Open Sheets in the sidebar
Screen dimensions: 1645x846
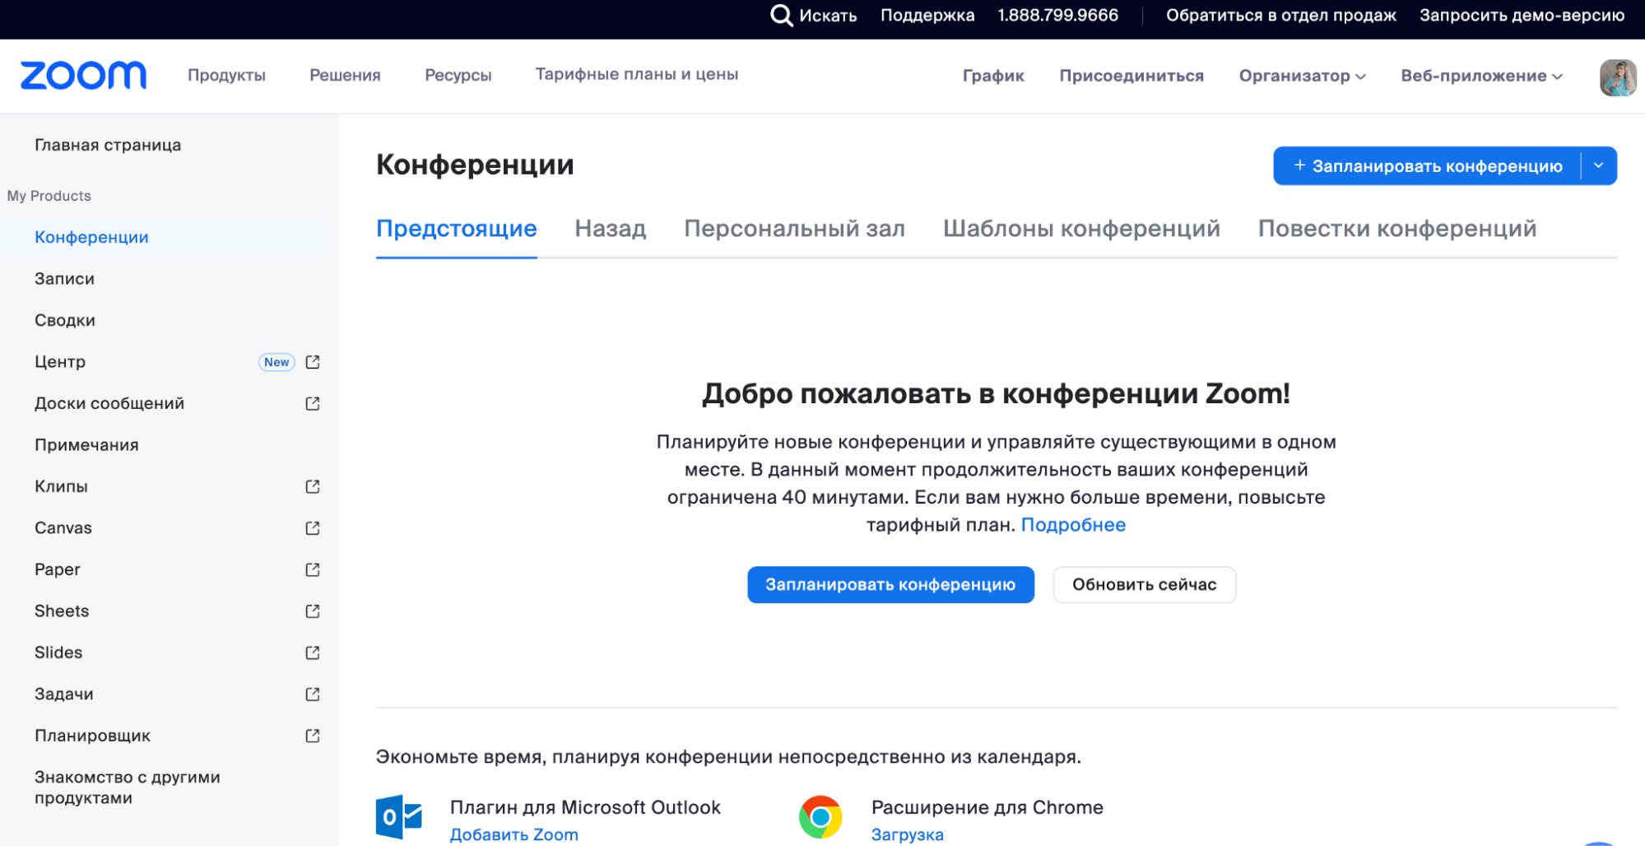[x=62, y=611]
